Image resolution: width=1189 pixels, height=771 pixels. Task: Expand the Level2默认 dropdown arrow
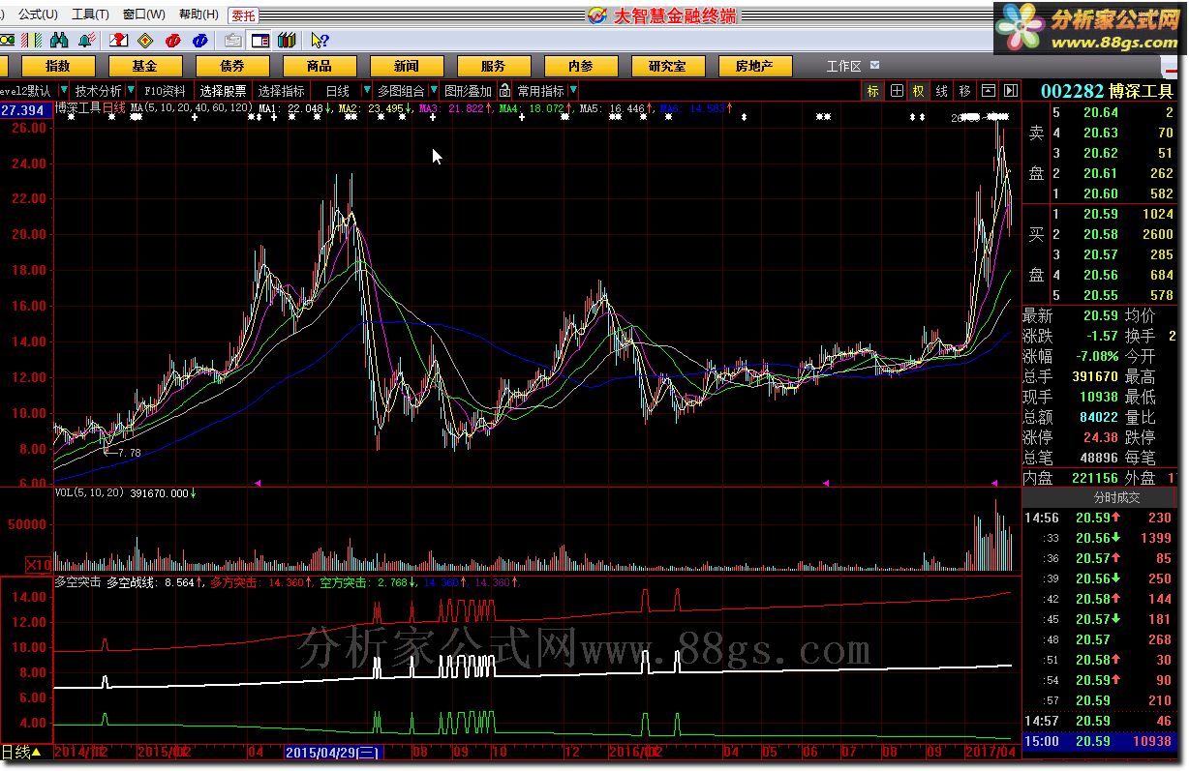(63, 91)
